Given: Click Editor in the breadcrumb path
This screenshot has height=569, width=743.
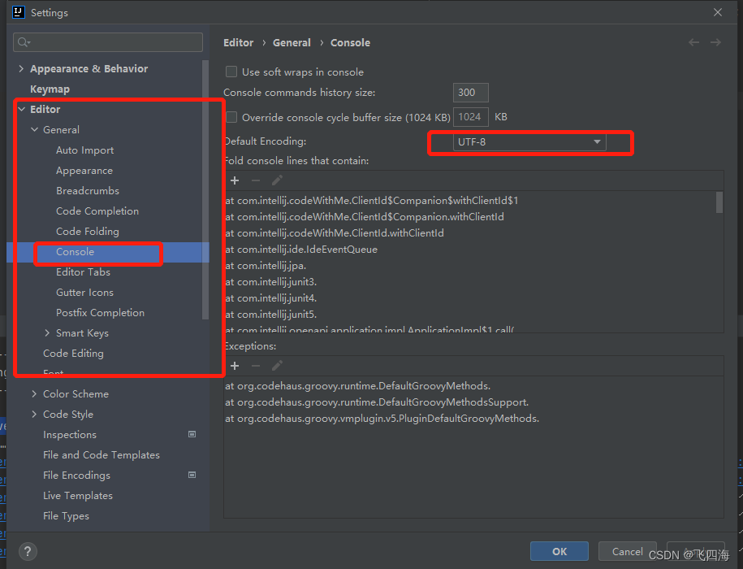Looking at the screenshot, I should point(238,42).
